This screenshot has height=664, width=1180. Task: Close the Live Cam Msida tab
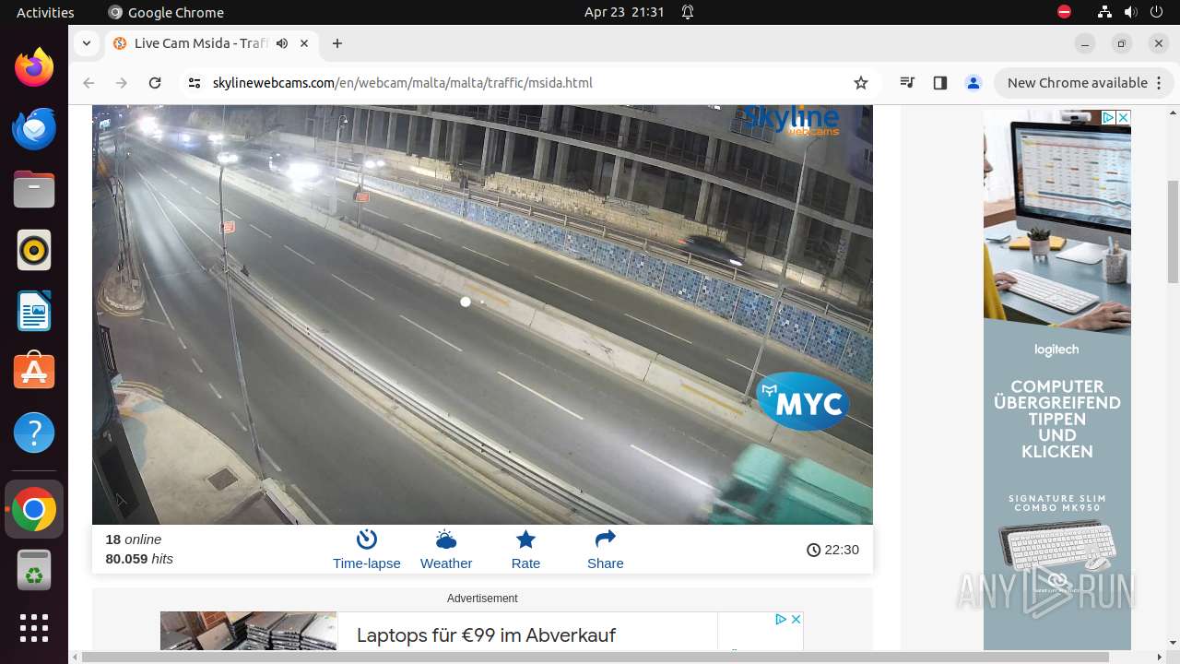(x=304, y=43)
